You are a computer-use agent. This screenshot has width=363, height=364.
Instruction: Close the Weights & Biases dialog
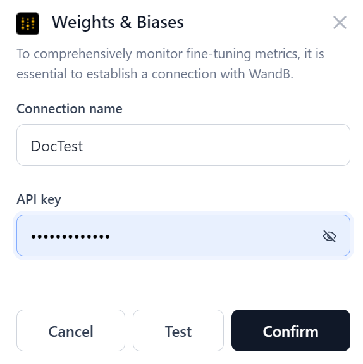click(x=340, y=23)
